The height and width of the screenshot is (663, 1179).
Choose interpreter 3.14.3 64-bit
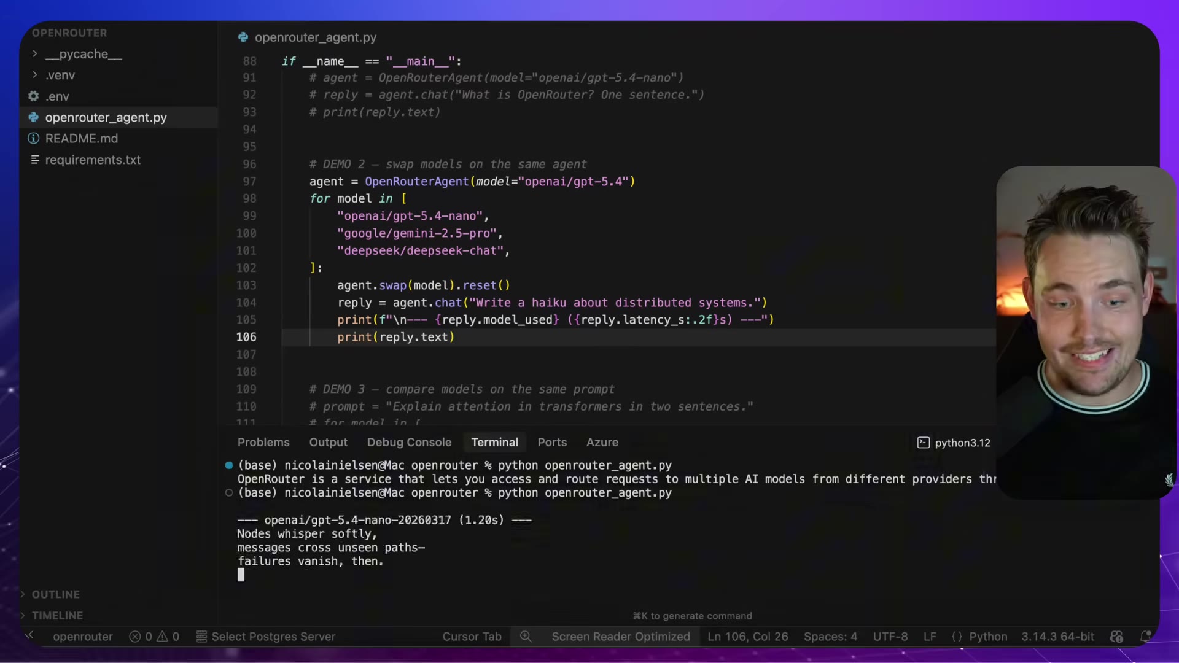point(1057,637)
